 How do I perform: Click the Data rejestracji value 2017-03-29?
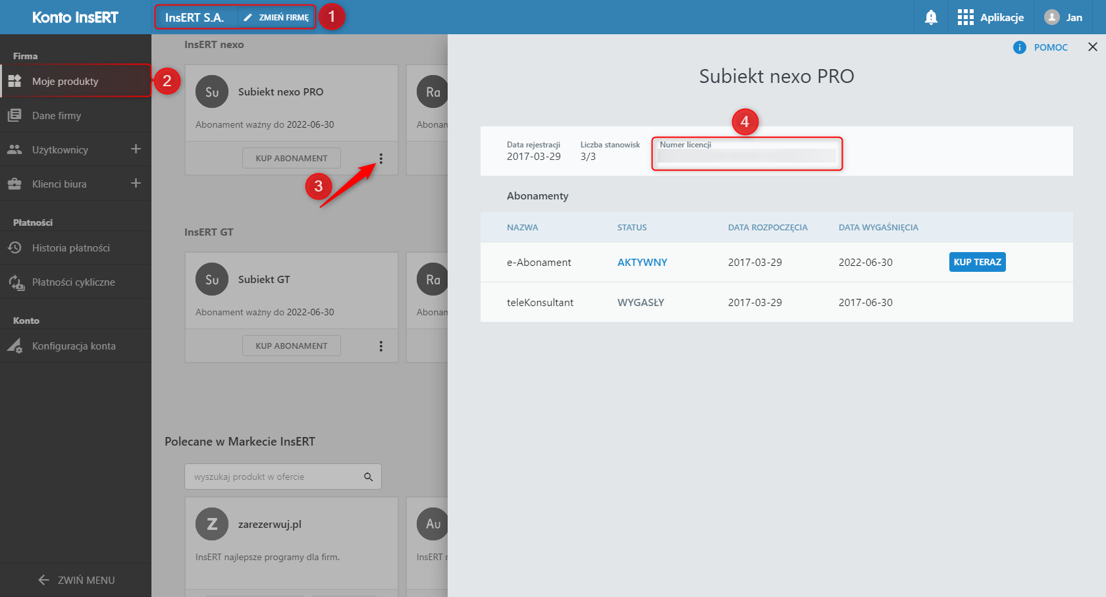click(x=534, y=157)
